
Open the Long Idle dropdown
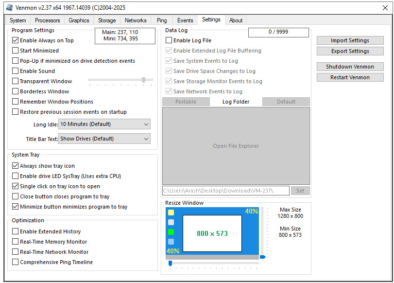(x=104, y=124)
